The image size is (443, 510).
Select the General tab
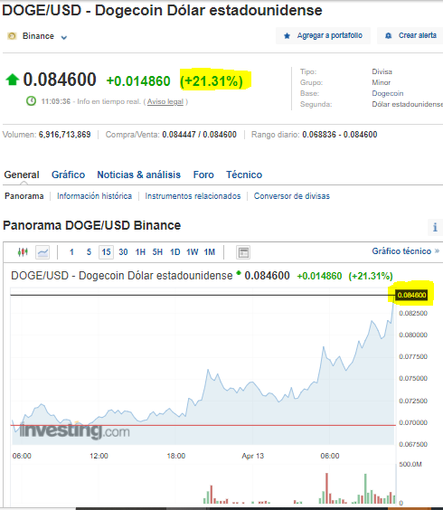coord(22,175)
